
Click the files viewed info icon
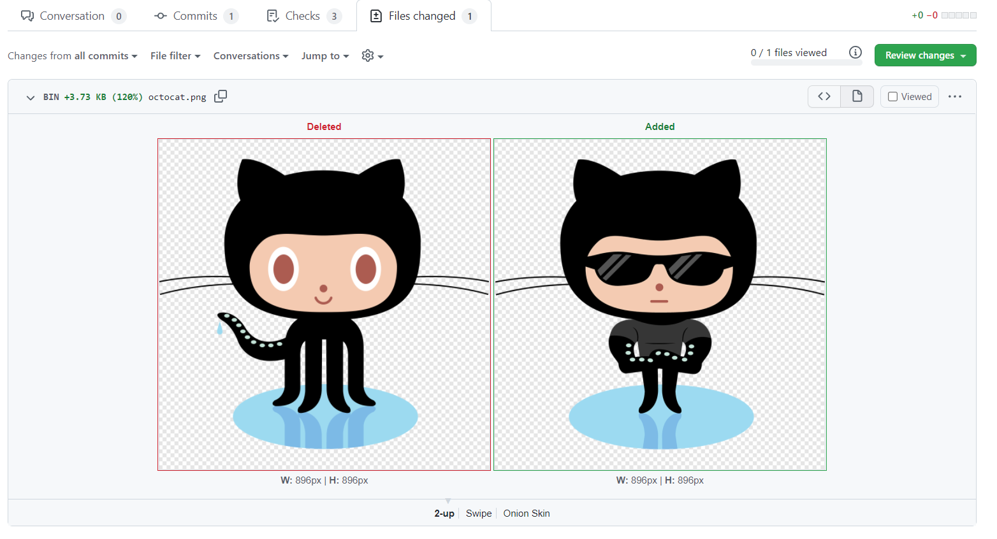pos(855,52)
